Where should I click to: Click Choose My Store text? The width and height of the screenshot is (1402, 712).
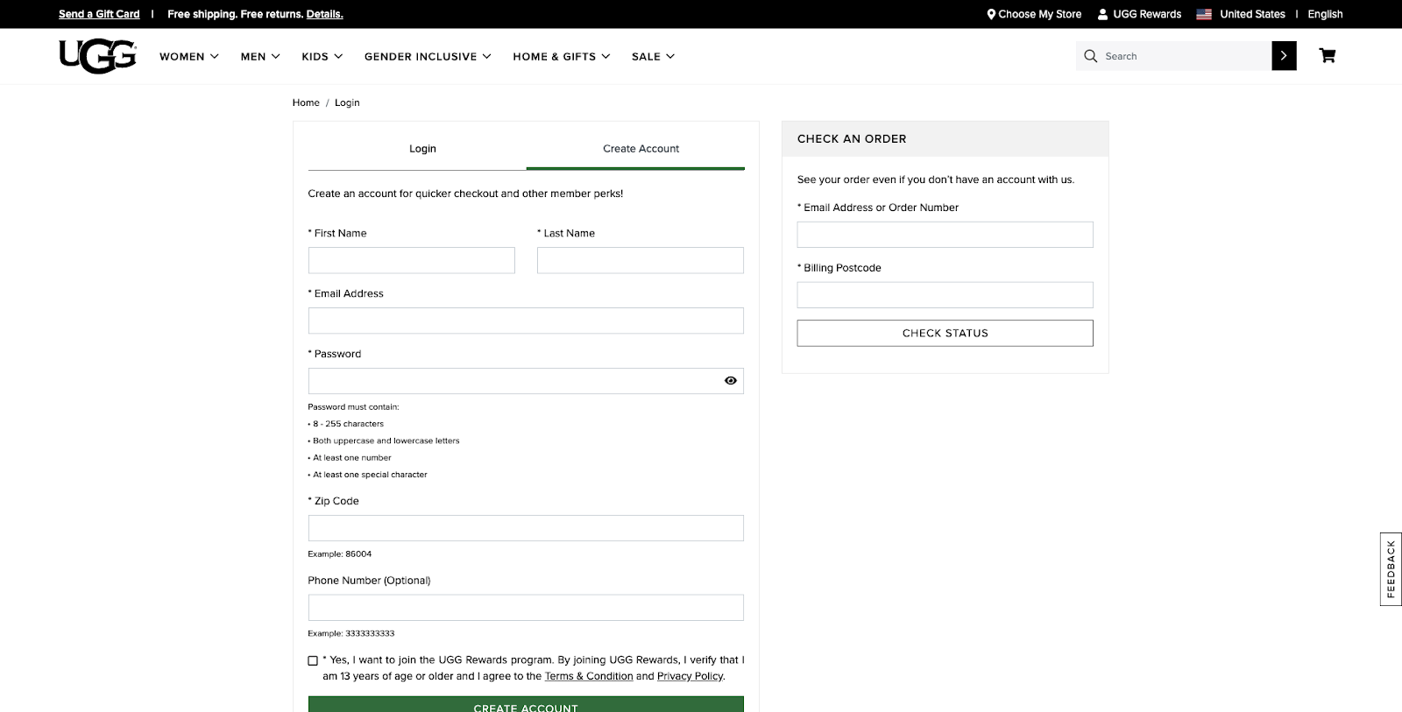point(1040,14)
